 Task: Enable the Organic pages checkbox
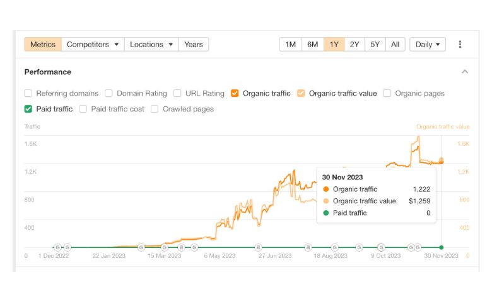coord(387,93)
